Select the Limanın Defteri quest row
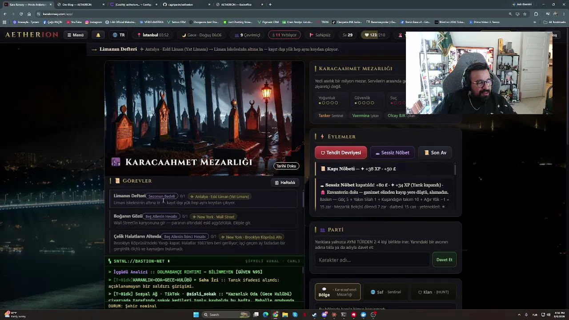The width and height of the screenshot is (569, 320). coord(204,199)
